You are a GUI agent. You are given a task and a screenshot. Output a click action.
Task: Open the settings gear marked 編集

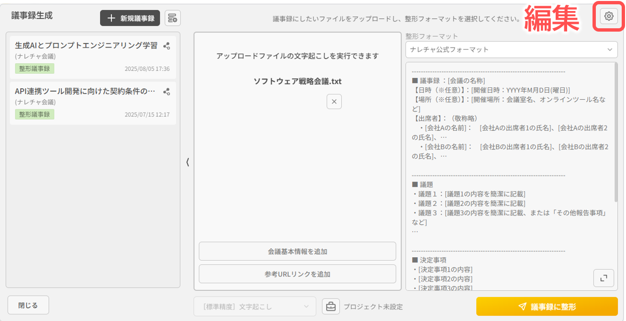coord(608,16)
